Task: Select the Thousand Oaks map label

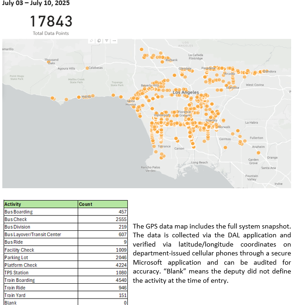Action: pos(51,61)
